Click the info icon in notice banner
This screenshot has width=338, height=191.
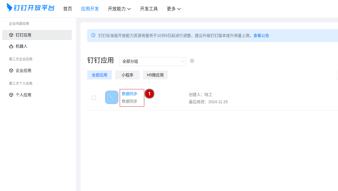point(93,36)
